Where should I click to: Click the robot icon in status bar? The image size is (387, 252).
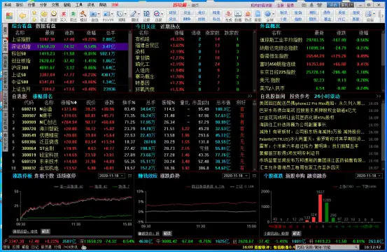click(84, 247)
